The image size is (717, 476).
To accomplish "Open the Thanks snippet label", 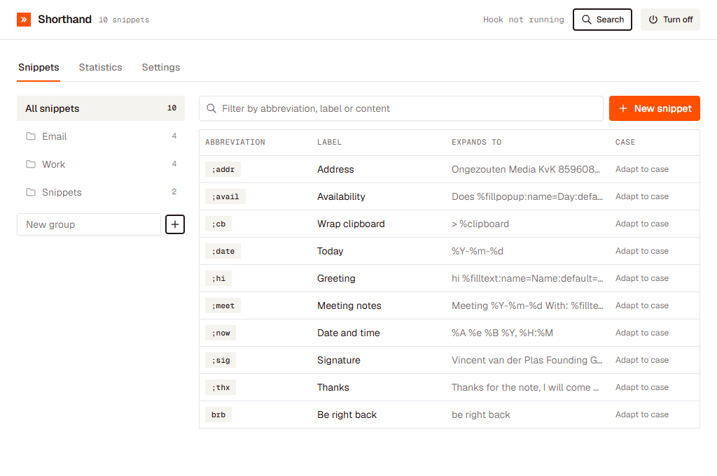I will click(333, 388).
